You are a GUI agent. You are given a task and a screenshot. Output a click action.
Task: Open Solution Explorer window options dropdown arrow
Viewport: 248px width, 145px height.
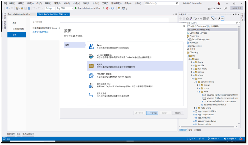pyautogui.click(x=233, y=14)
